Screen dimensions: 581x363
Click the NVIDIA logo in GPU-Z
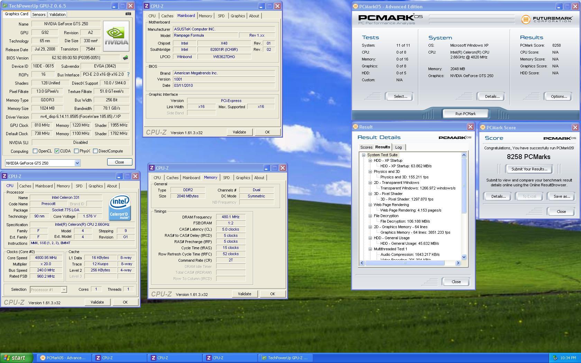116,36
